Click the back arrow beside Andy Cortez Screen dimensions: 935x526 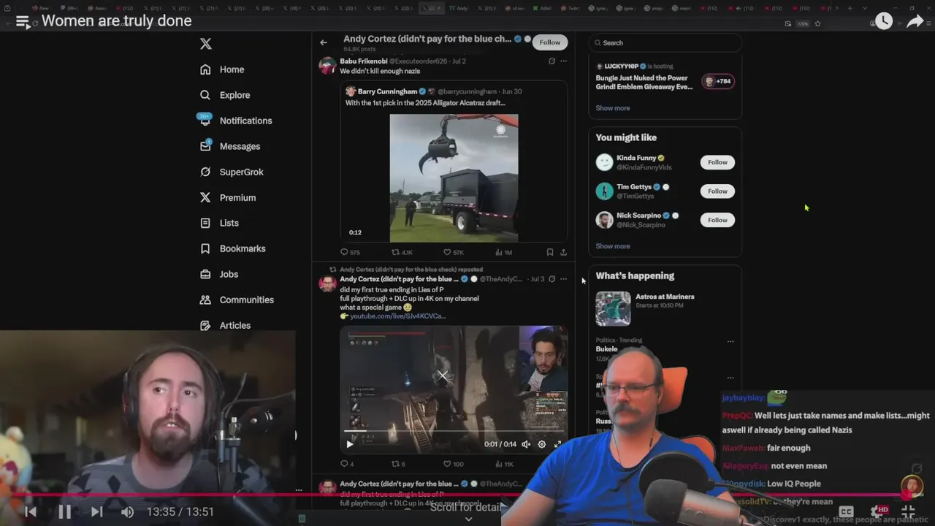[x=324, y=42]
